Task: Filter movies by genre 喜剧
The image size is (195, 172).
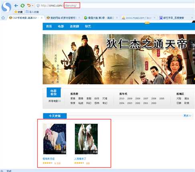Action: 89,99
